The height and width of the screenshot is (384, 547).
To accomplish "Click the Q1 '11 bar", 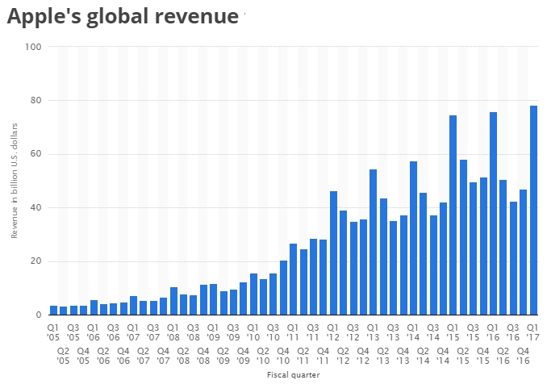I will coord(293,279).
